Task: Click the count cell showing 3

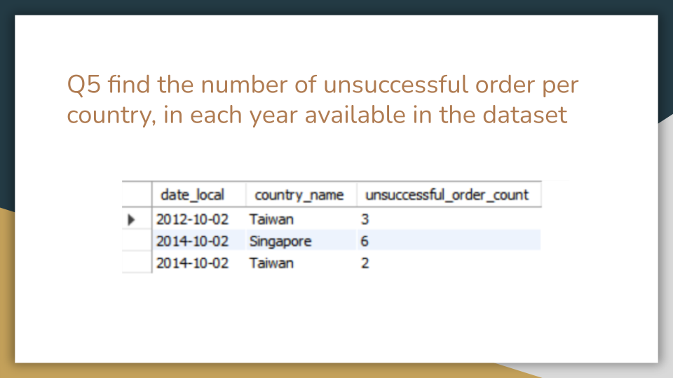Action: click(x=449, y=219)
